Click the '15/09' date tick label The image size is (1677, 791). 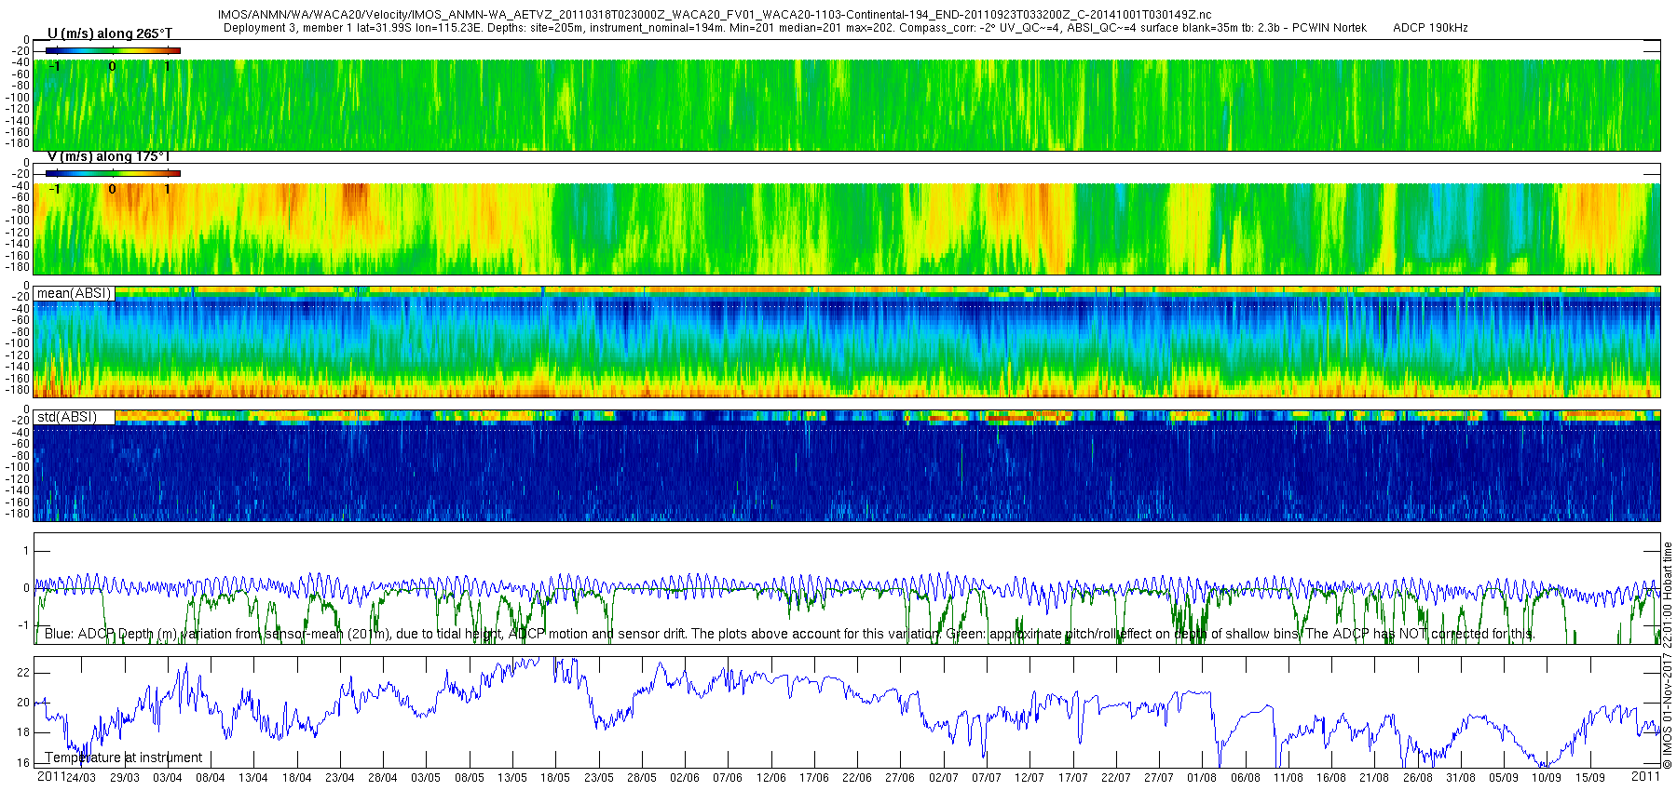tap(1590, 778)
